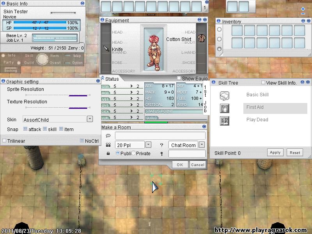Viewport: 312px width, 234px height.
Task: Open the Party menu
Action: (9, 62)
